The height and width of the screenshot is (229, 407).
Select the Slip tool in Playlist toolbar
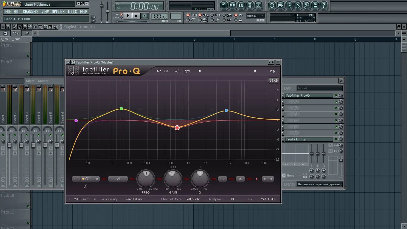[x=35, y=27]
